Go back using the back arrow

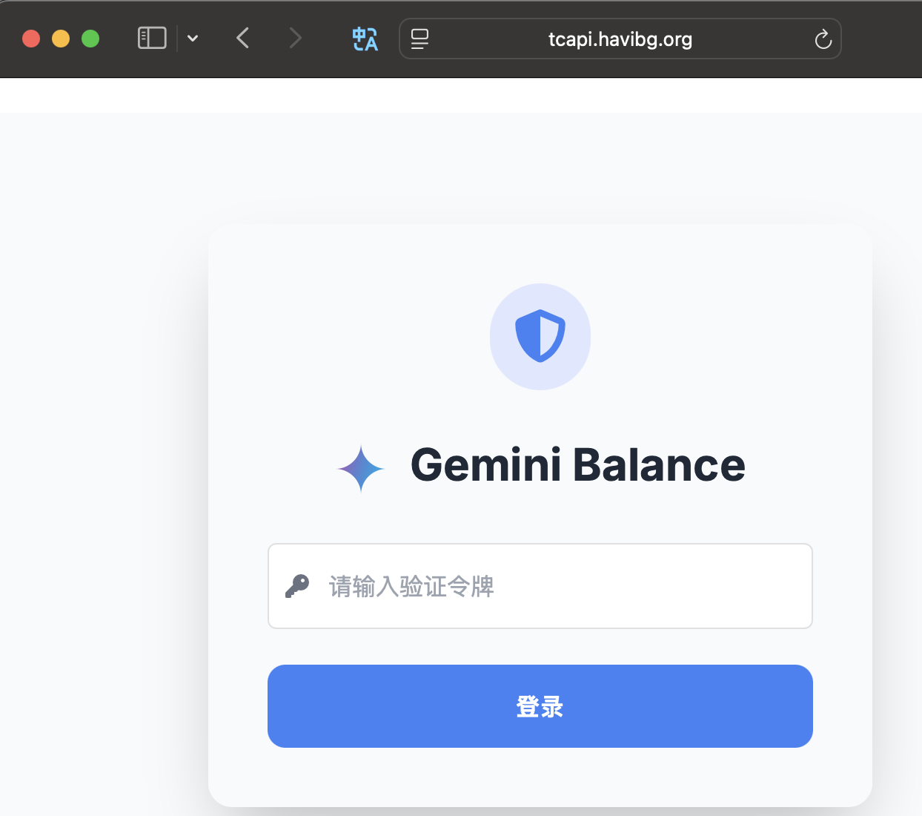(243, 38)
